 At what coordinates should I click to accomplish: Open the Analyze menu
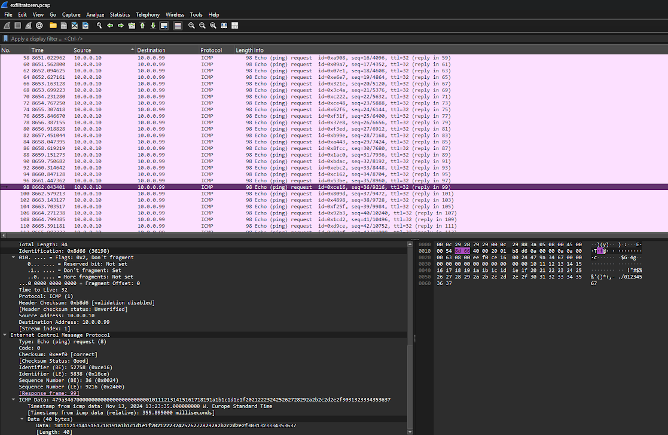pos(95,14)
